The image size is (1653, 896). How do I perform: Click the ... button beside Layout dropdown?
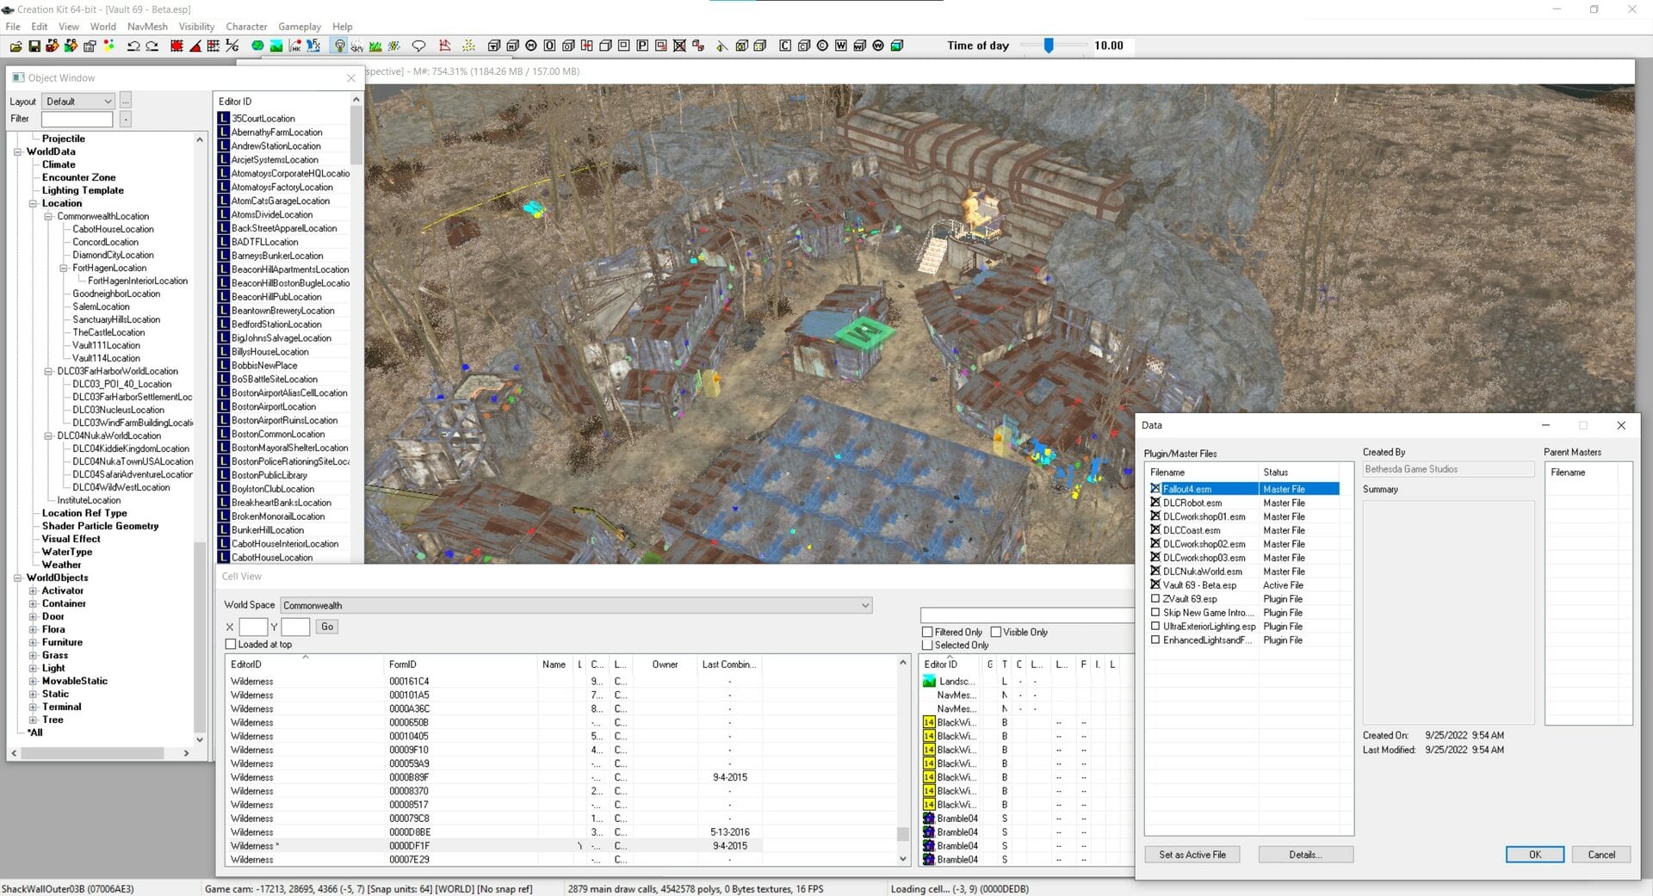(126, 101)
